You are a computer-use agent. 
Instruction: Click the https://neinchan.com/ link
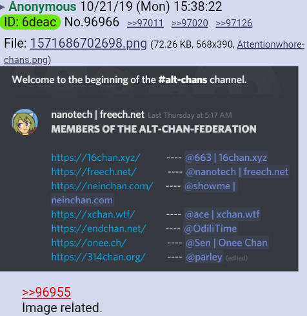[x=102, y=186]
